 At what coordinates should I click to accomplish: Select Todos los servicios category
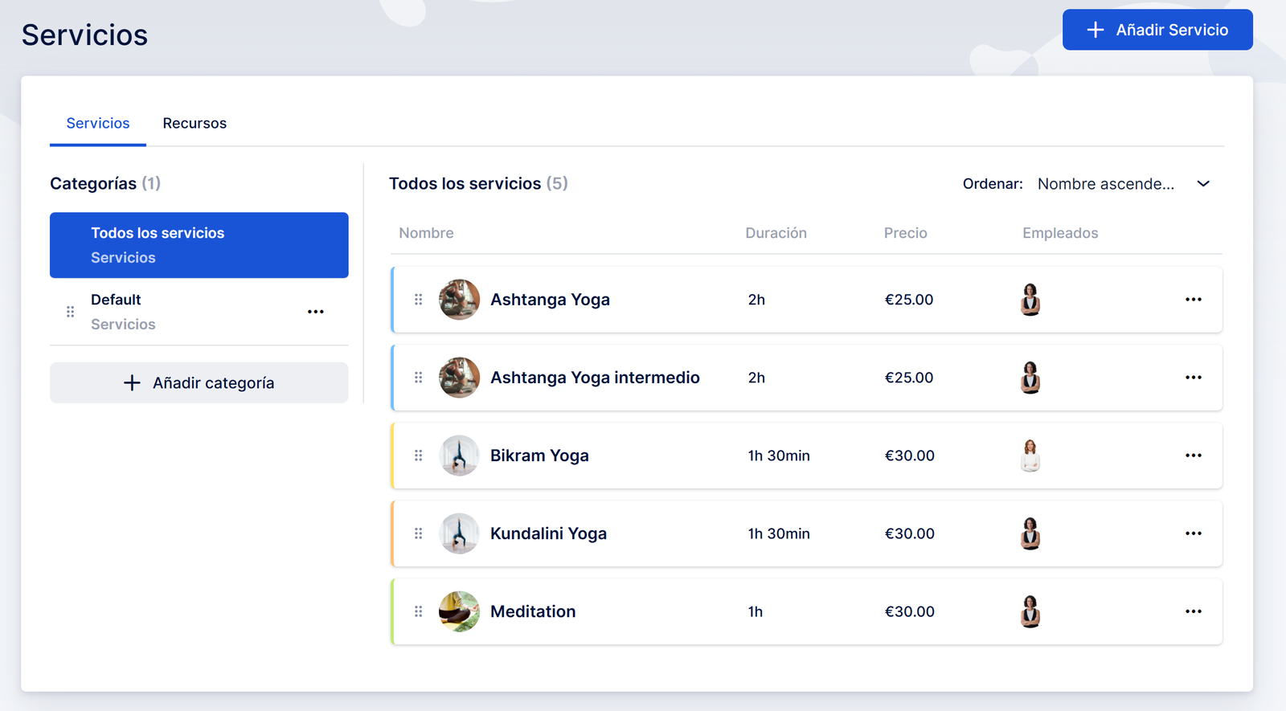[199, 245]
